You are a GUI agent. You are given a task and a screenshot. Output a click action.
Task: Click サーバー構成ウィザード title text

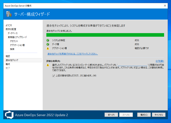[32, 14]
